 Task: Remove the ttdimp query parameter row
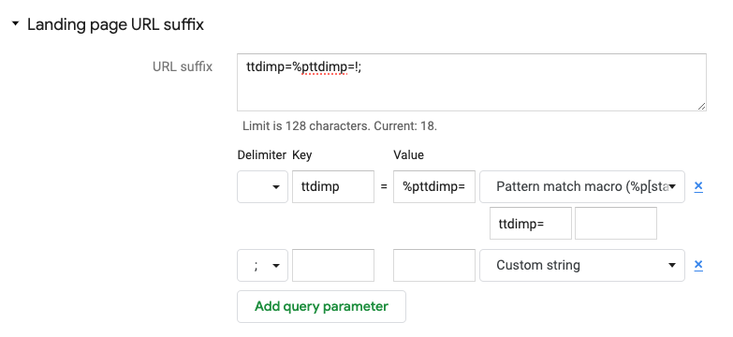[x=698, y=186]
